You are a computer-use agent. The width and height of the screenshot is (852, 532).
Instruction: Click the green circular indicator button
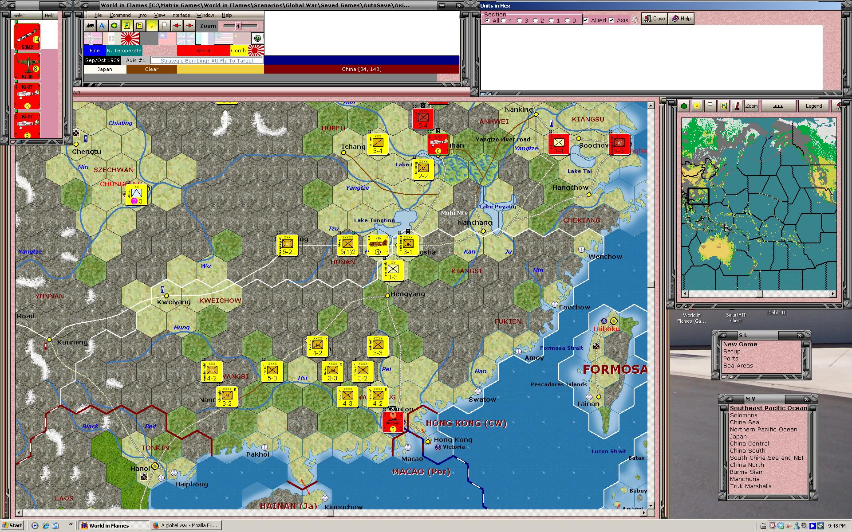(x=257, y=39)
